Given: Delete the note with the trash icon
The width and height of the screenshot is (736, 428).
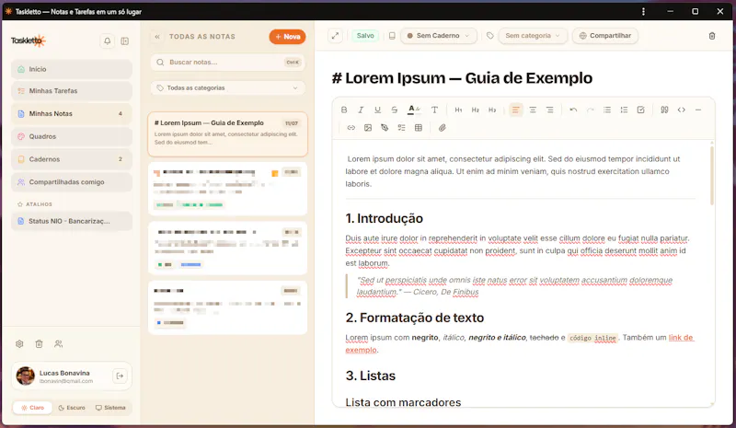Looking at the screenshot, I should coord(711,36).
